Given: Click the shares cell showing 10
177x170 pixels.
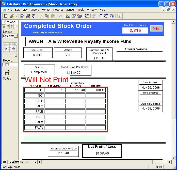Looking at the screenshot, I should 55,90.
